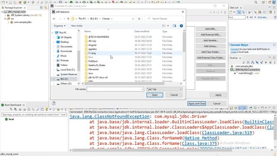Open help icon in Properties window
The width and height of the screenshot is (277, 156).
pyautogui.click(x=54, y=103)
